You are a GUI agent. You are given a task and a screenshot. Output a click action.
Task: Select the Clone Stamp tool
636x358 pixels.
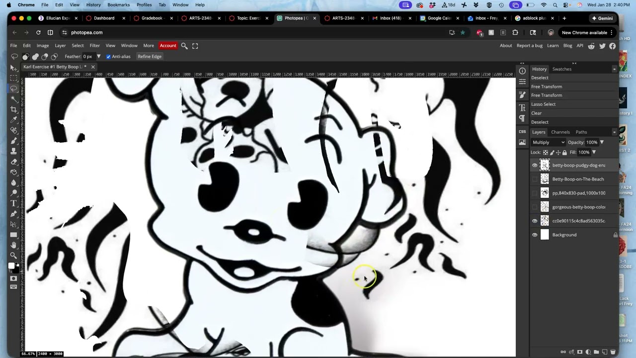[14, 151]
